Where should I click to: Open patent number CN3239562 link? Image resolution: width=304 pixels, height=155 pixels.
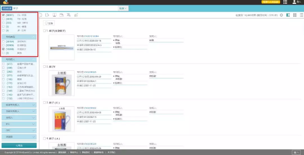click(x=90, y=108)
